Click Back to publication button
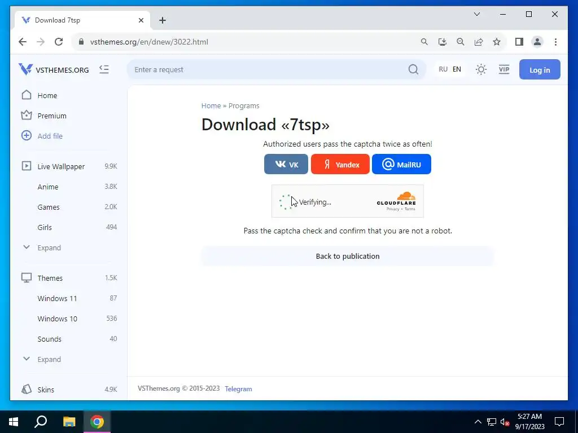 pyautogui.click(x=348, y=257)
